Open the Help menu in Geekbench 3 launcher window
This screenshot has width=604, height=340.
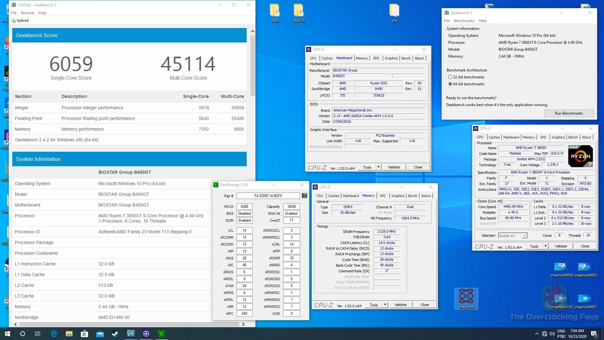click(x=483, y=21)
